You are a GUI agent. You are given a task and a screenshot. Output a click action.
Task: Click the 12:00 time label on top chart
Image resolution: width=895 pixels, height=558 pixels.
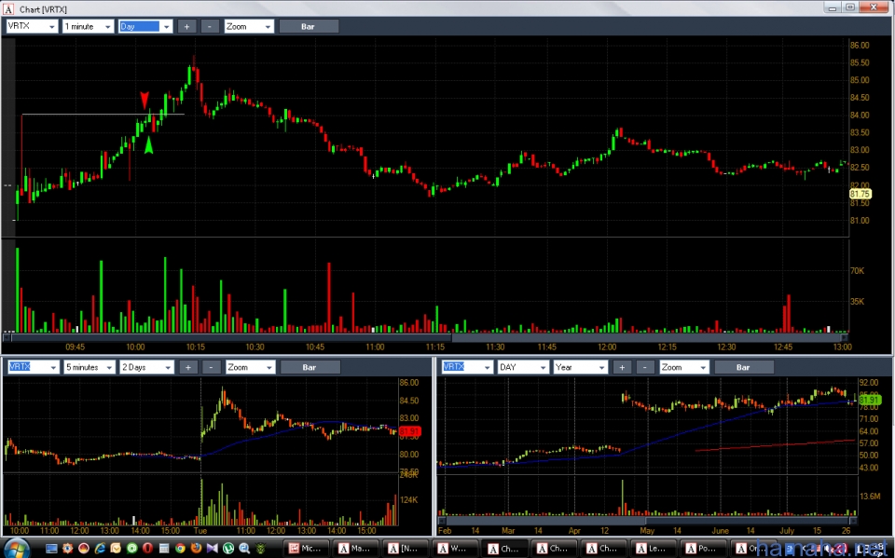click(607, 347)
